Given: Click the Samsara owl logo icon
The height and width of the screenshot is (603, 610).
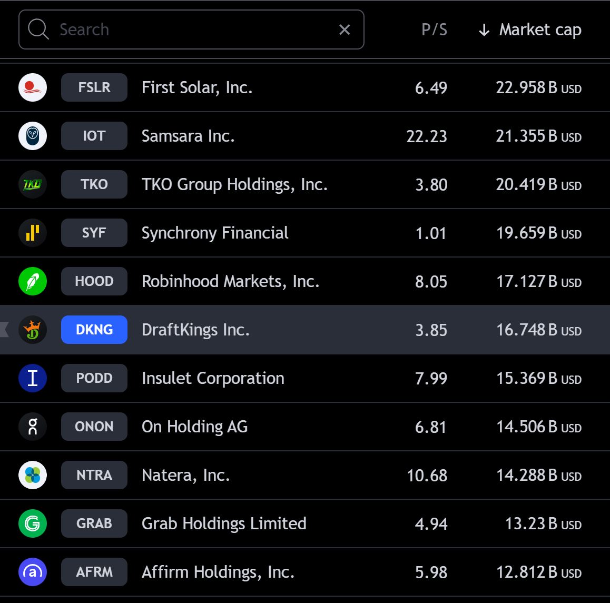Looking at the screenshot, I should tap(33, 136).
